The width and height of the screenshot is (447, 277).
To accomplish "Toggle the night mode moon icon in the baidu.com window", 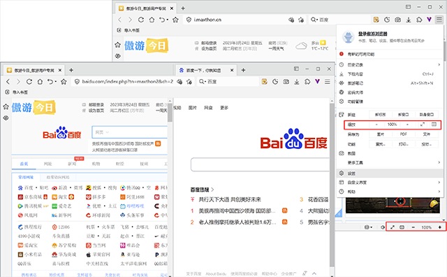I will coord(275,82).
